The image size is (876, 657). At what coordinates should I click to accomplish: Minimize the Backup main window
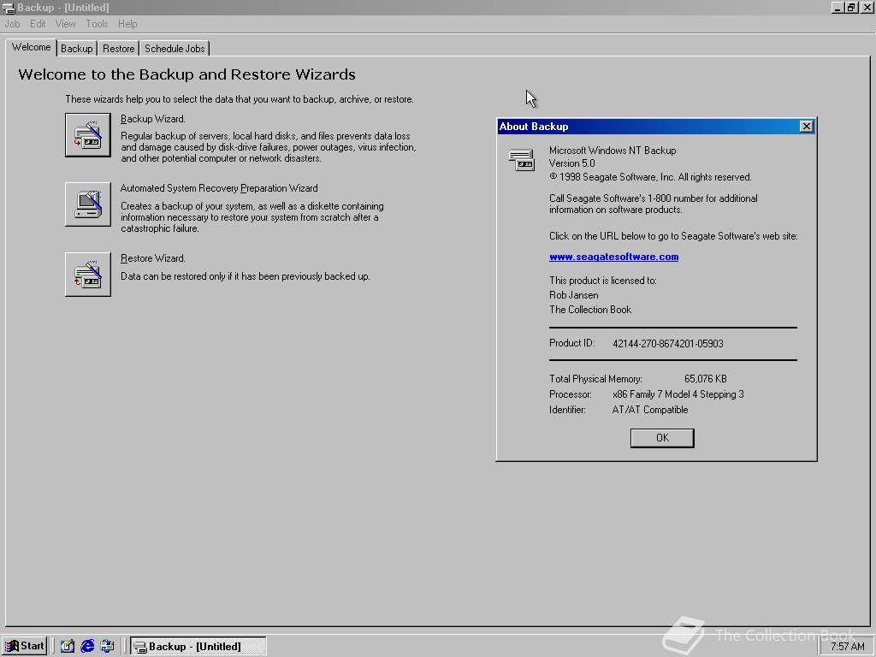pos(838,7)
